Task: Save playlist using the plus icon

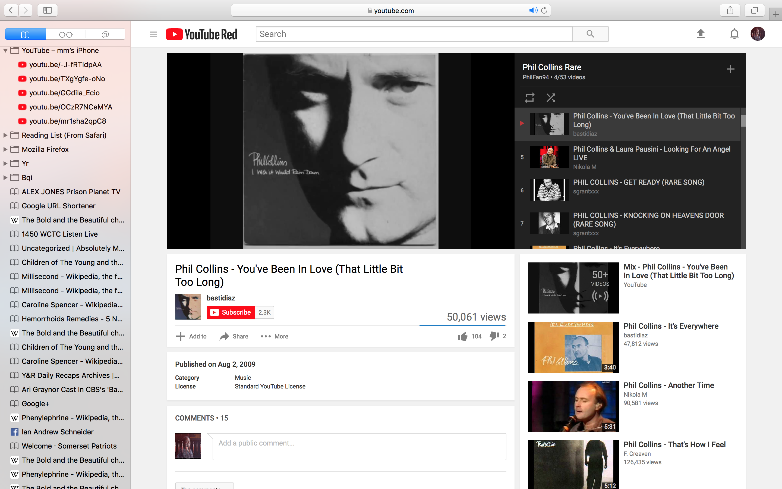Action: [x=730, y=69]
